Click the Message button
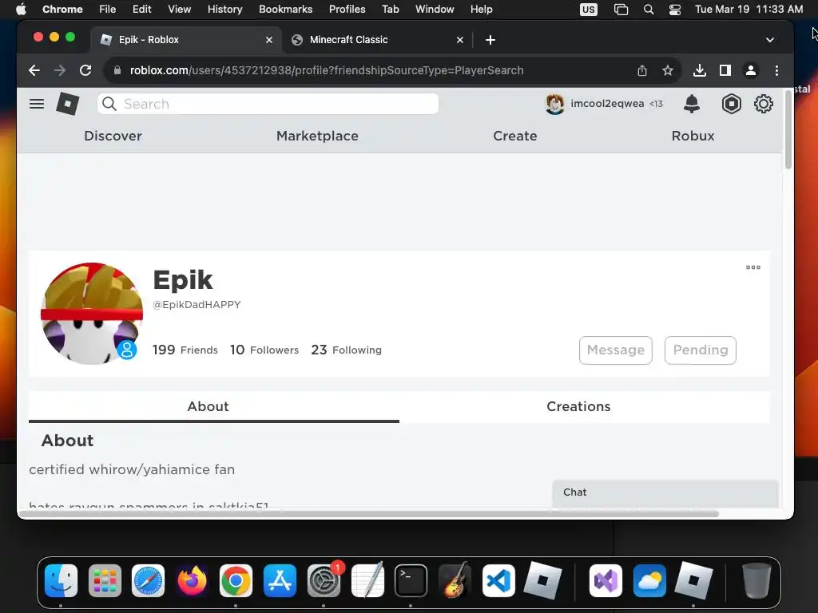Screen dimensions: 818x613 (x=616, y=350)
